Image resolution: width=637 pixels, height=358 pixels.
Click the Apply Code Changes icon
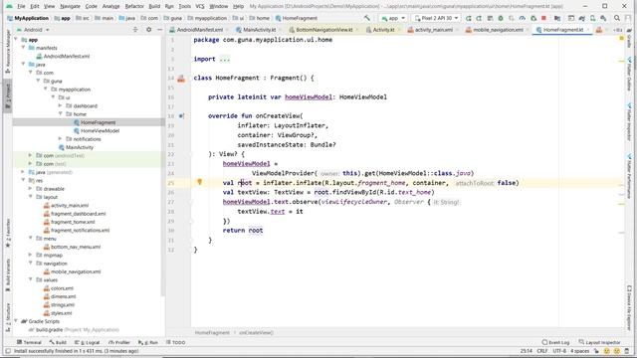point(490,18)
